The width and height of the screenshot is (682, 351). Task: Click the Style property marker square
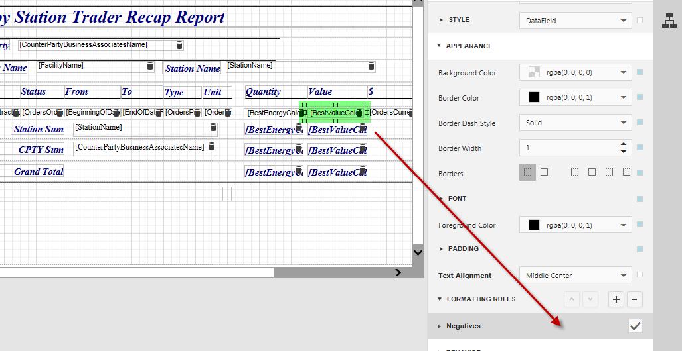[639, 20]
